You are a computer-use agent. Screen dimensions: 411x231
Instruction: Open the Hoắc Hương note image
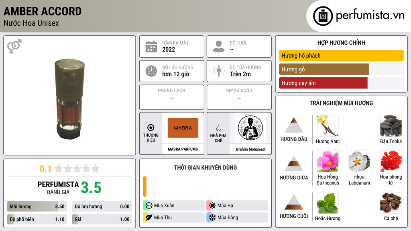click(328, 203)
